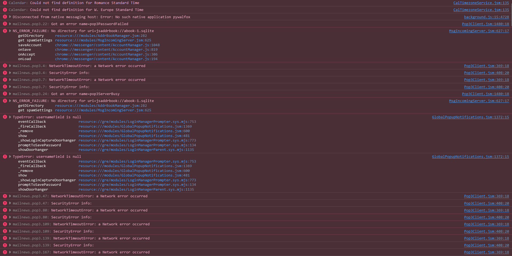Click error icon on pywalfox native messaging row
512x256 pixels.
pyautogui.click(x=5, y=17)
